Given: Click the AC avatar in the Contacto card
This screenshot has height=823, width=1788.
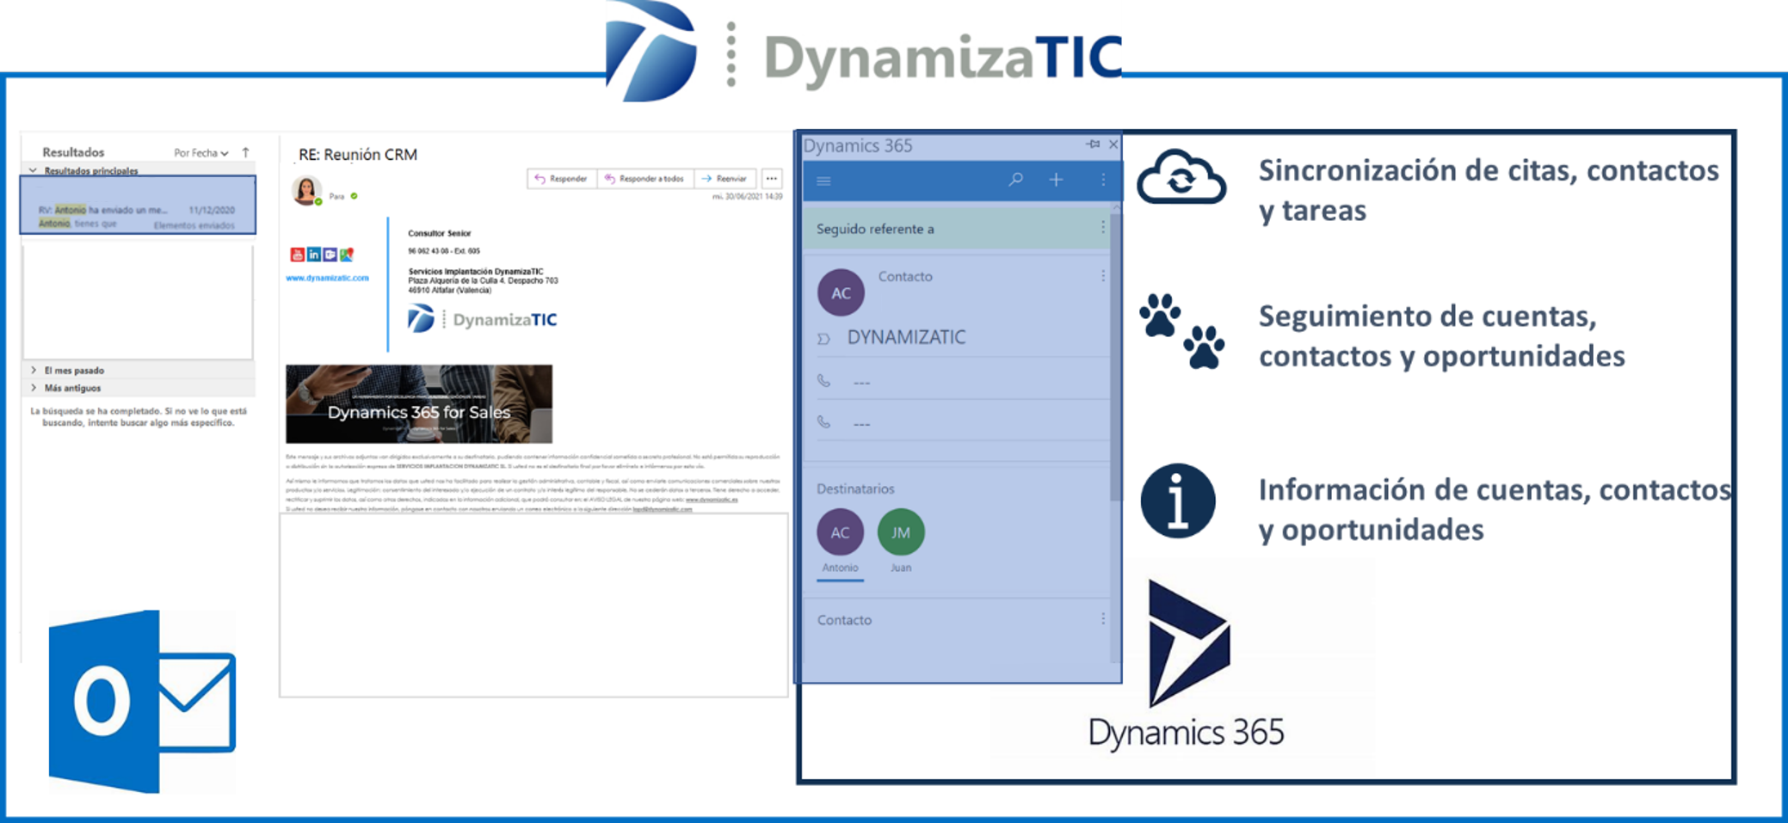Looking at the screenshot, I should 841,292.
